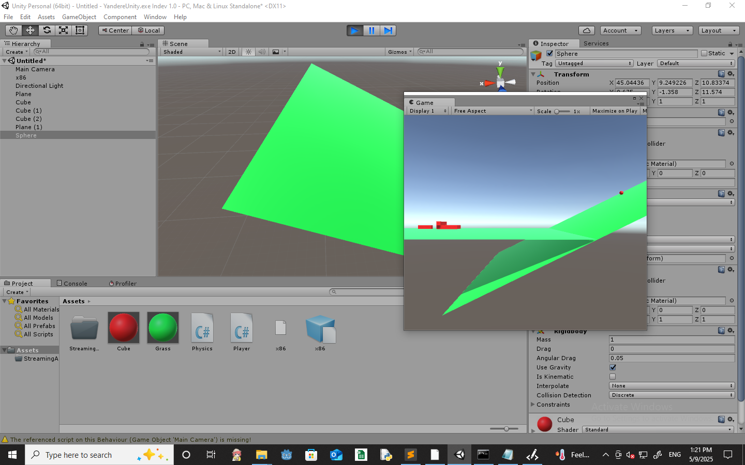Open Layers dropdown

tap(672, 30)
